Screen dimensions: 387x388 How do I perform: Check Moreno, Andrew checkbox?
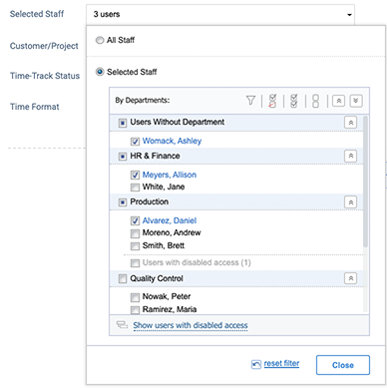point(135,233)
